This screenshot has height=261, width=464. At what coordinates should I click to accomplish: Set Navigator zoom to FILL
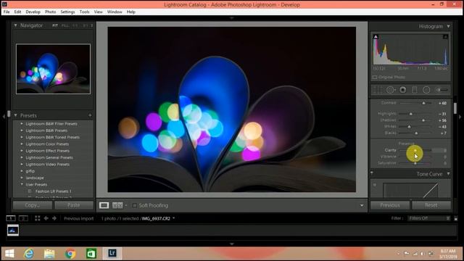tap(65, 26)
